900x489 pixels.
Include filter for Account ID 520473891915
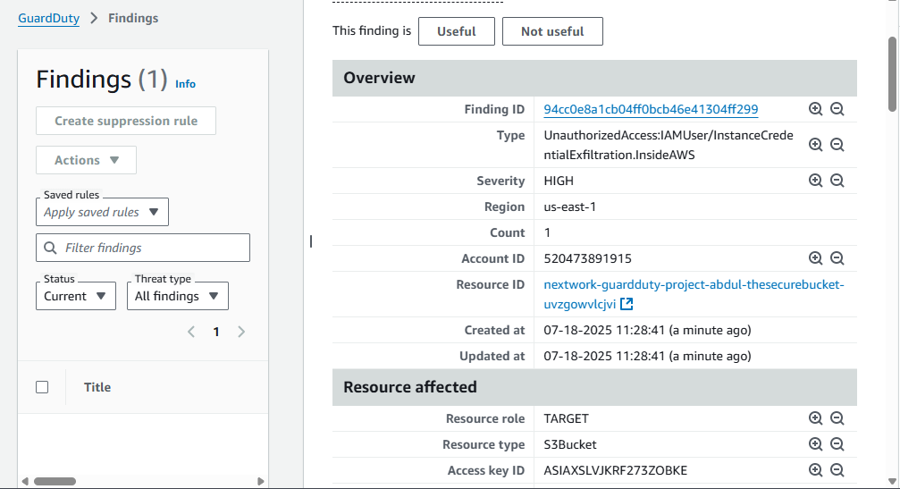click(815, 258)
